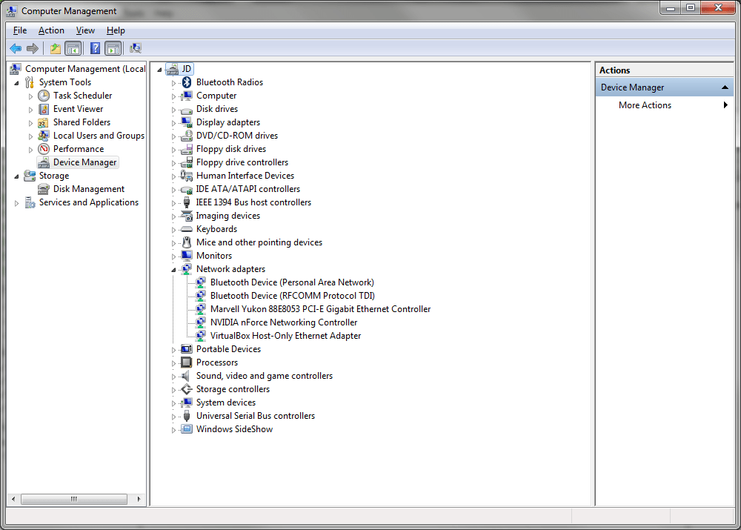The height and width of the screenshot is (530, 741).
Task: Select the Storage node label
Action: tap(54, 176)
